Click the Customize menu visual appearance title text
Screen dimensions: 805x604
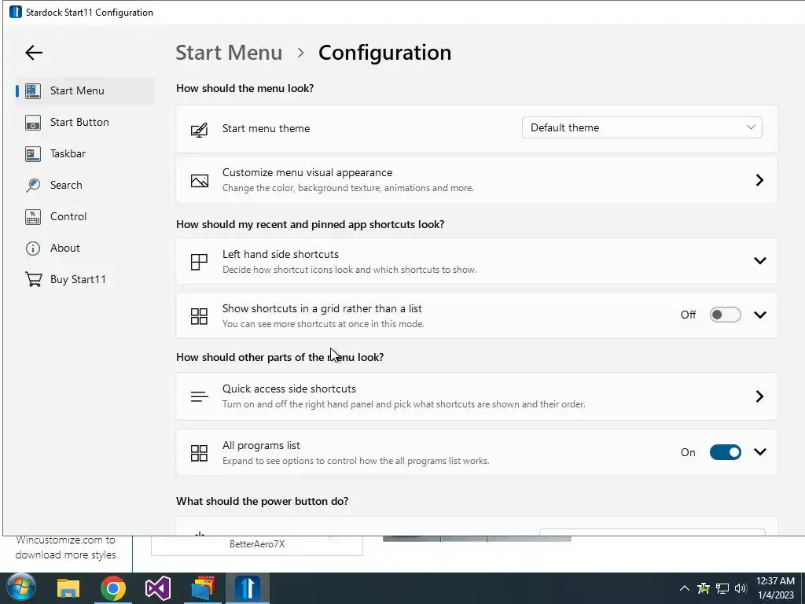[307, 172]
